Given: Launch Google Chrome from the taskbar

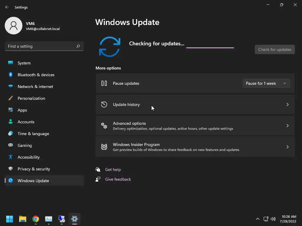Looking at the screenshot, I should click(36, 219).
